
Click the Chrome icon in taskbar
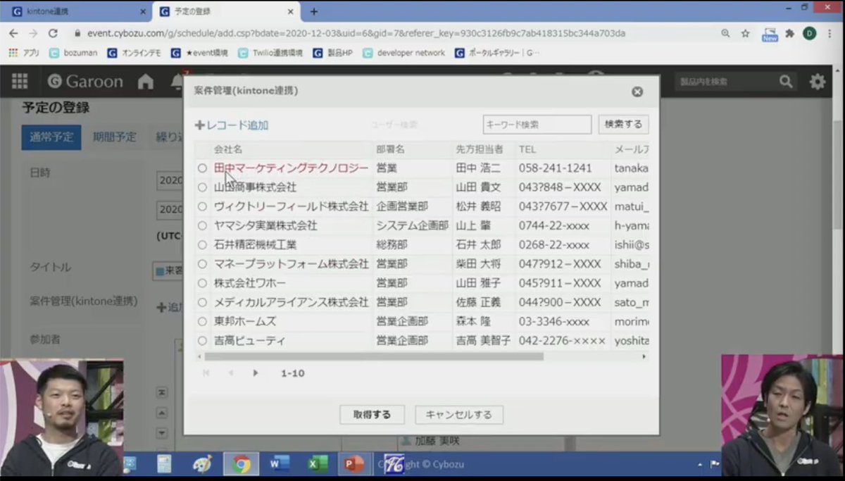[242, 464]
